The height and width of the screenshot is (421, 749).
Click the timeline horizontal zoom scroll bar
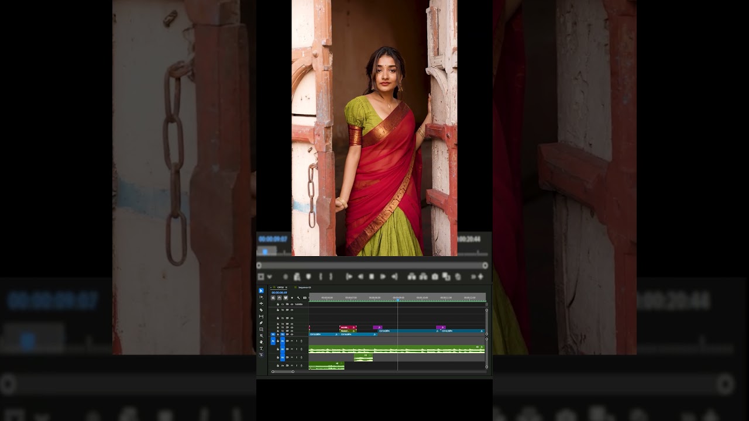click(x=283, y=371)
